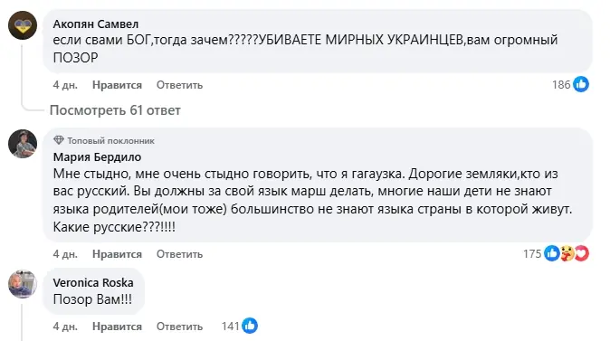Open Veronica Roska's profile picture
Image resolution: width=610 pixels, height=341 pixels.
(x=23, y=284)
